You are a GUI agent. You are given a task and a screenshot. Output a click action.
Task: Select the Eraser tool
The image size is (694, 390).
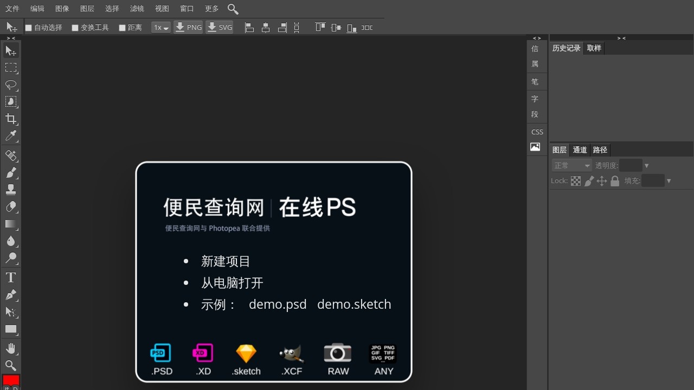coord(11,207)
